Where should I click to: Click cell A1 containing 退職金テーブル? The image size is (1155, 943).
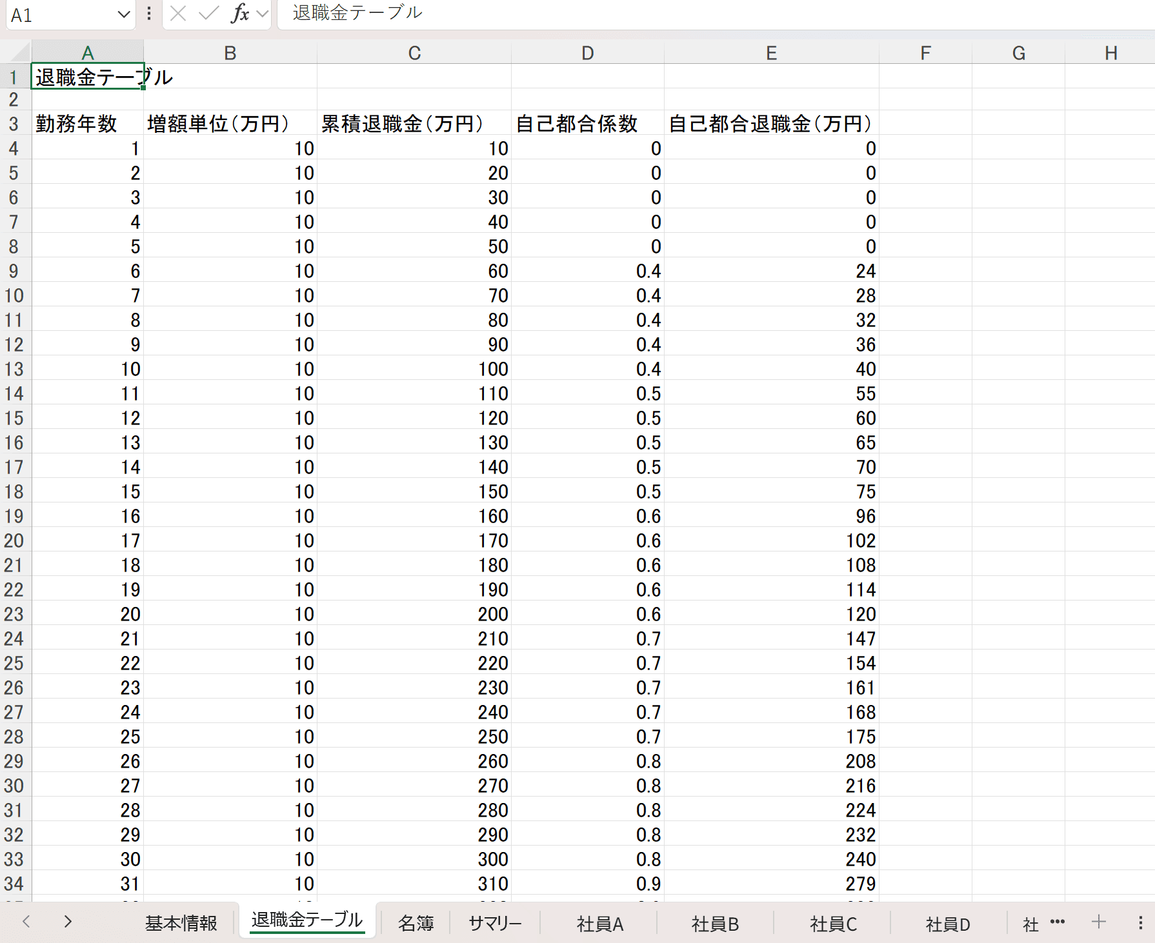88,77
